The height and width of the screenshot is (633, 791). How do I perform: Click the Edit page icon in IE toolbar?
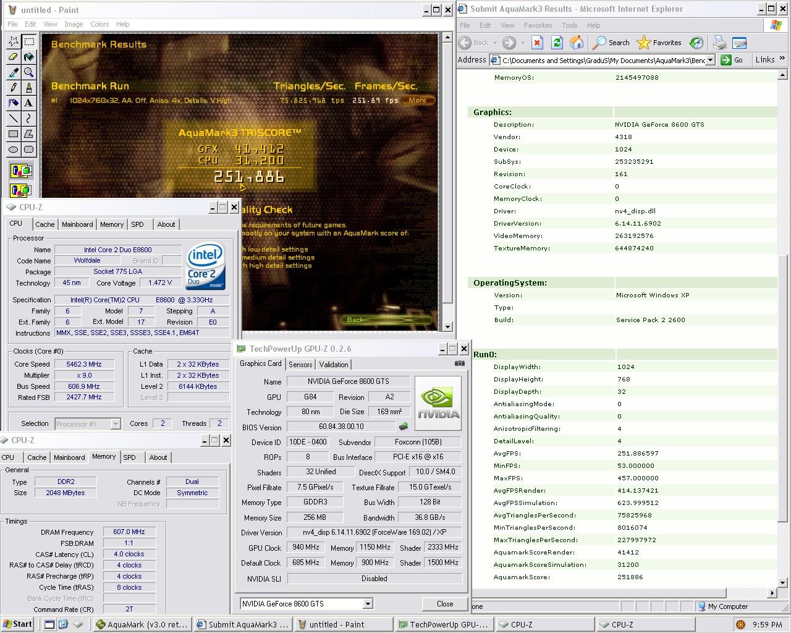click(739, 43)
